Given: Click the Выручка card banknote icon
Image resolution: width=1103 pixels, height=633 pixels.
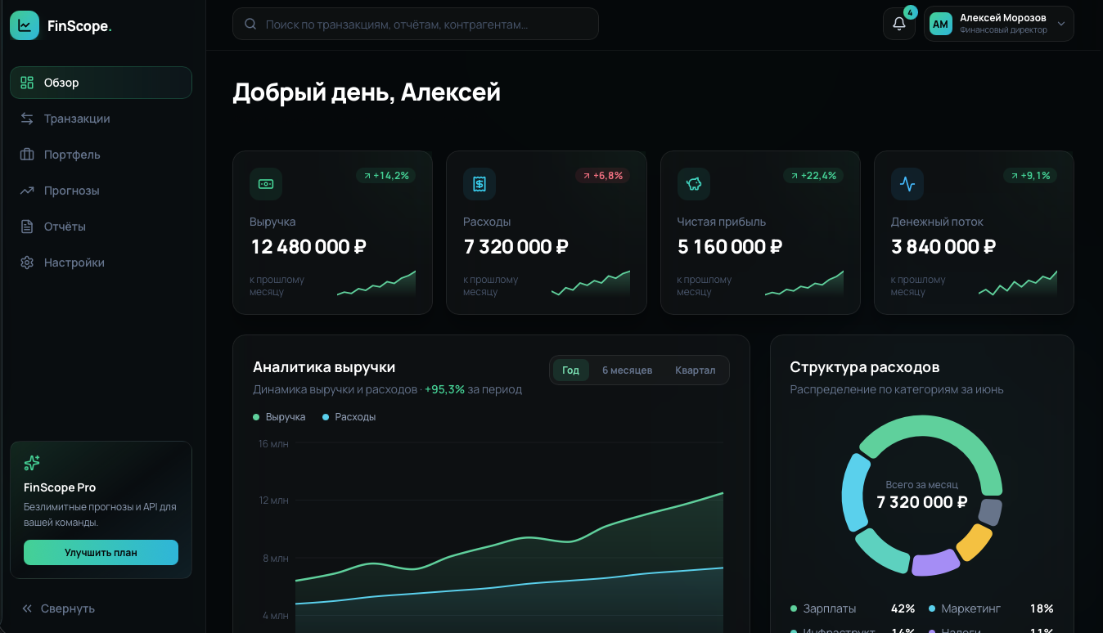Looking at the screenshot, I should click(x=266, y=184).
